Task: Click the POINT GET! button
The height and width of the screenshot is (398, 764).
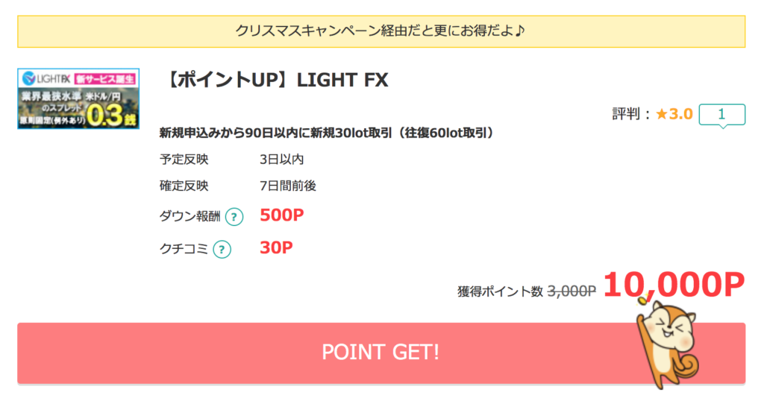Action: pyautogui.click(x=381, y=353)
